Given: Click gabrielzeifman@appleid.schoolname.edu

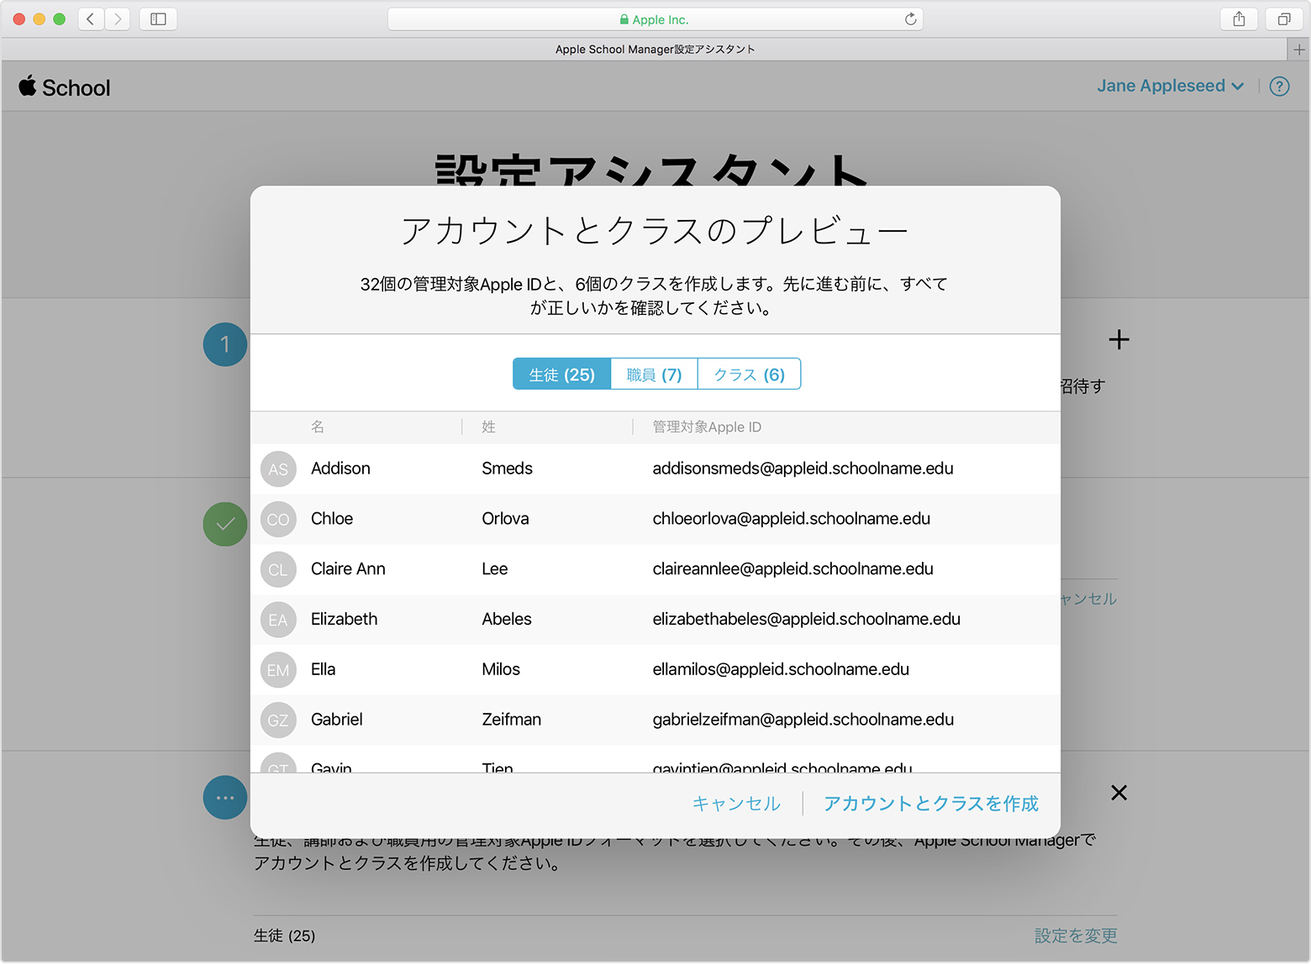Looking at the screenshot, I should point(803,720).
